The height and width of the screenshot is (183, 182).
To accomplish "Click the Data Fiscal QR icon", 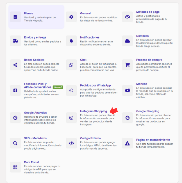I will coord(15,167).
